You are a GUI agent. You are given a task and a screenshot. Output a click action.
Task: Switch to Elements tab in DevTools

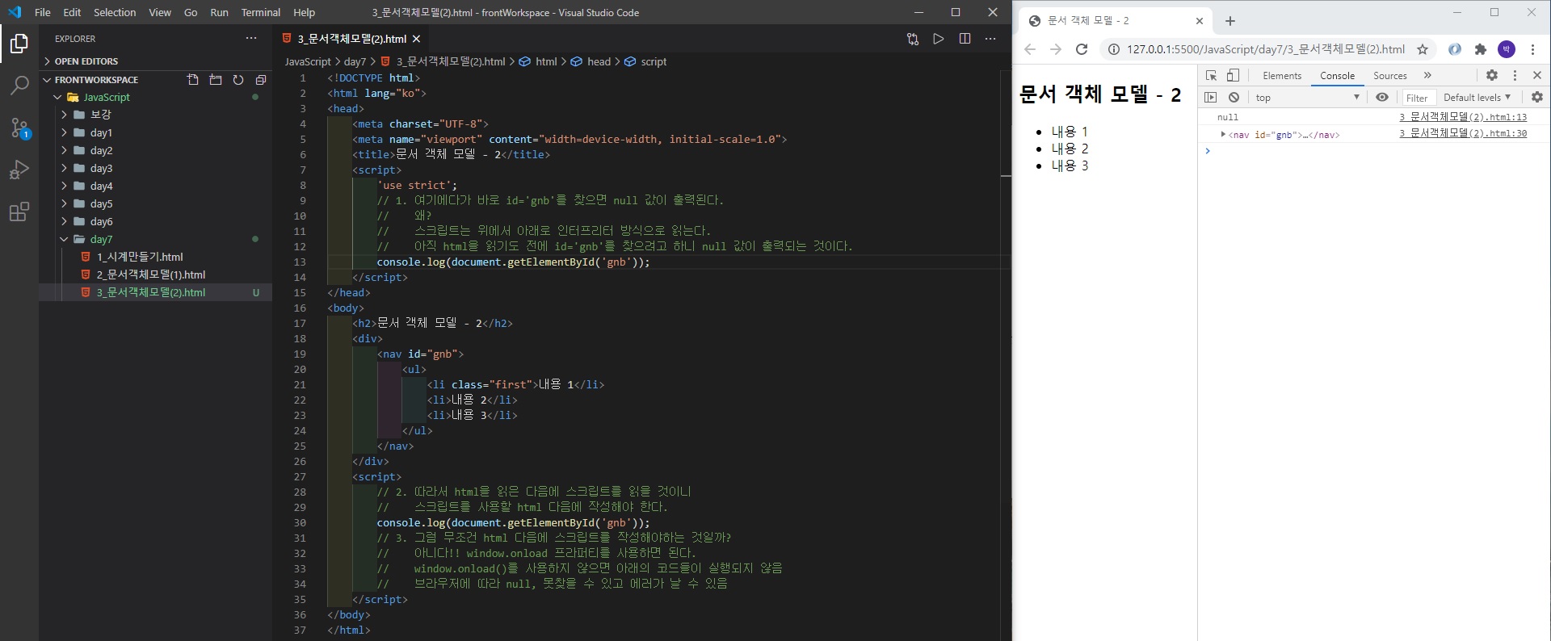(x=1282, y=75)
